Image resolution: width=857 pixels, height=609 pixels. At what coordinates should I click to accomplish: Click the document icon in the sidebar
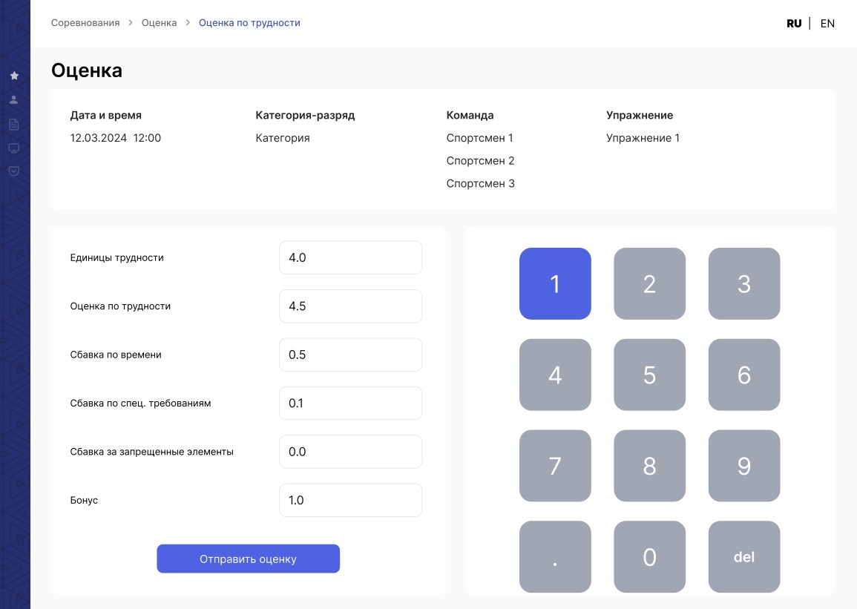click(x=14, y=124)
